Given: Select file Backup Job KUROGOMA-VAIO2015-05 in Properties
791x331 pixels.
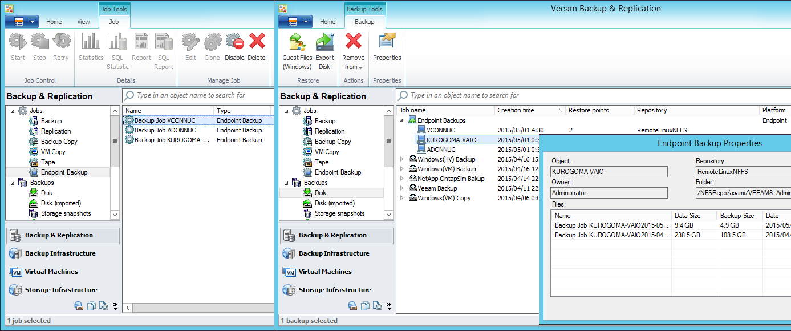Looking at the screenshot, I should click(x=671, y=225).
